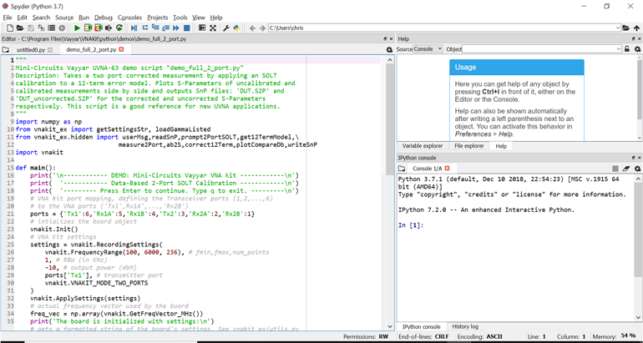Switch to the Variable explorer tab
Viewport: 643px width, 343px height.
tap(423, 146)
